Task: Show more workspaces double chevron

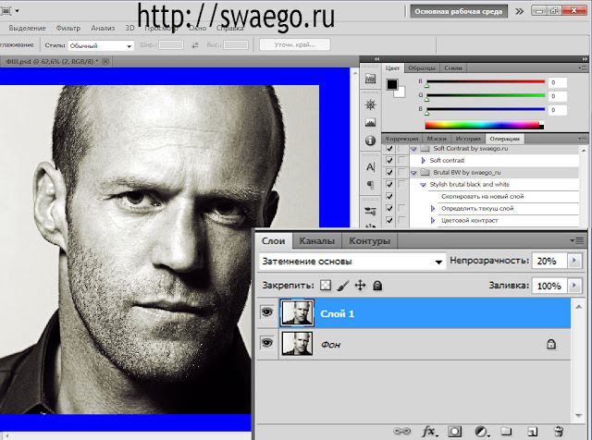Action: click(520, 11)
